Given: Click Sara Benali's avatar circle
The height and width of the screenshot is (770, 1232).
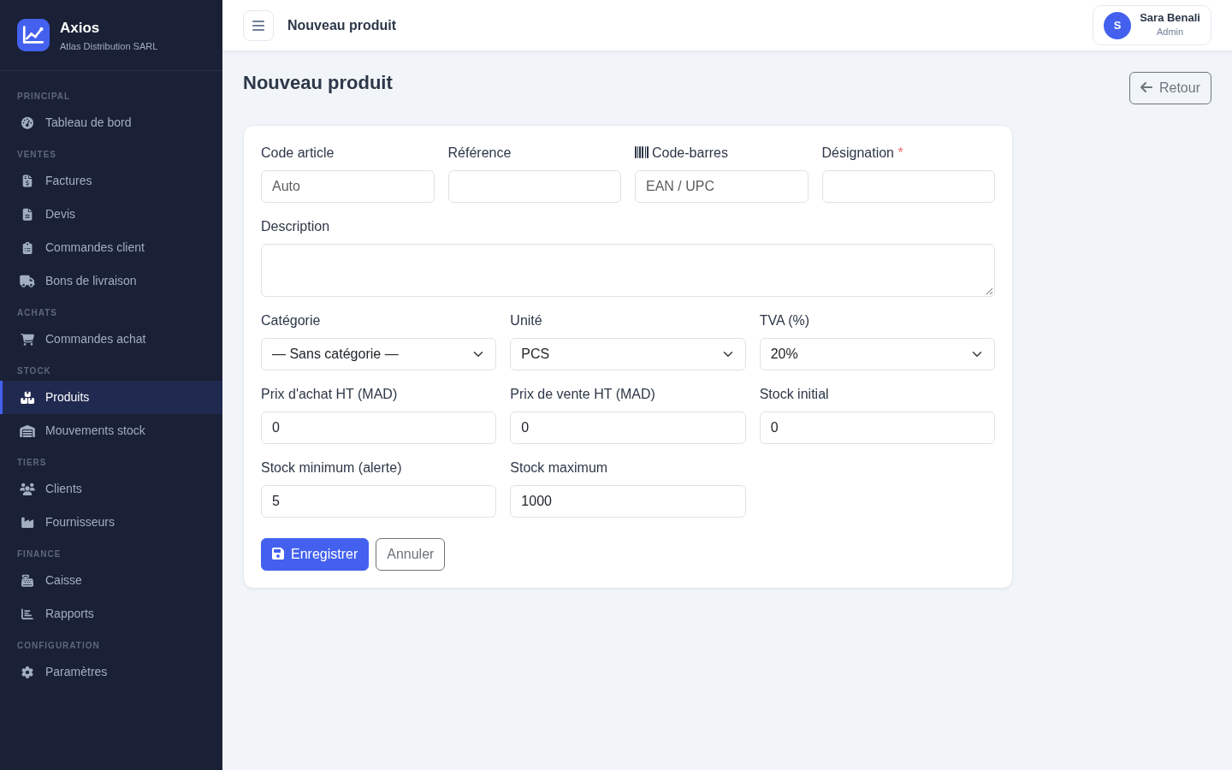Looking at the screenshot, I should (1117, 26).
